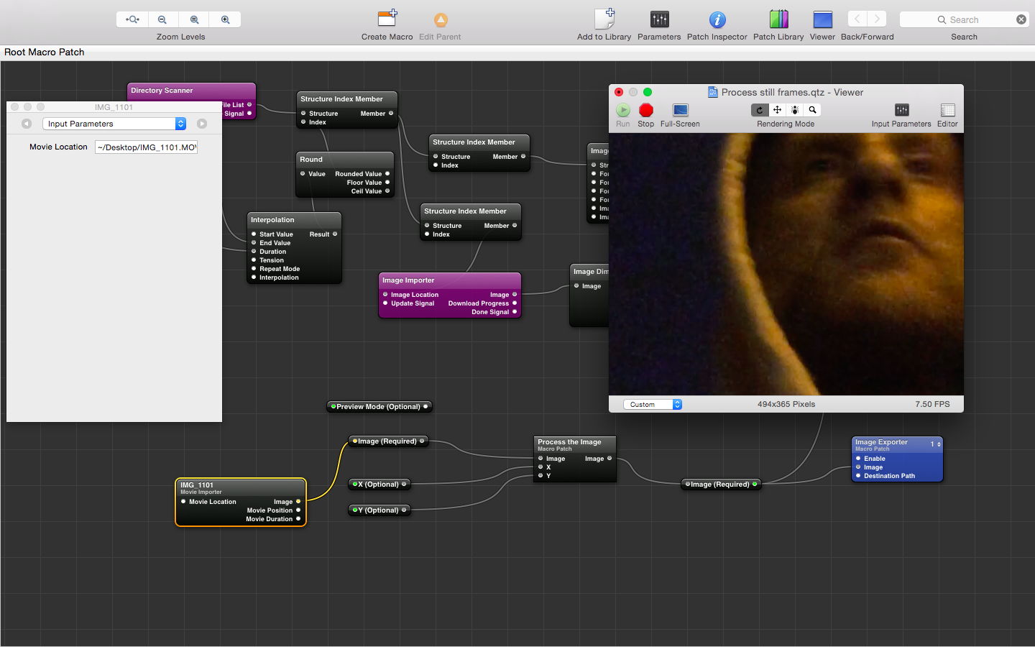Click the actual size zoom icon in Zoom Levels
Screen dimensions: 1035x647
pyautogui.click(x=194, y=19)
